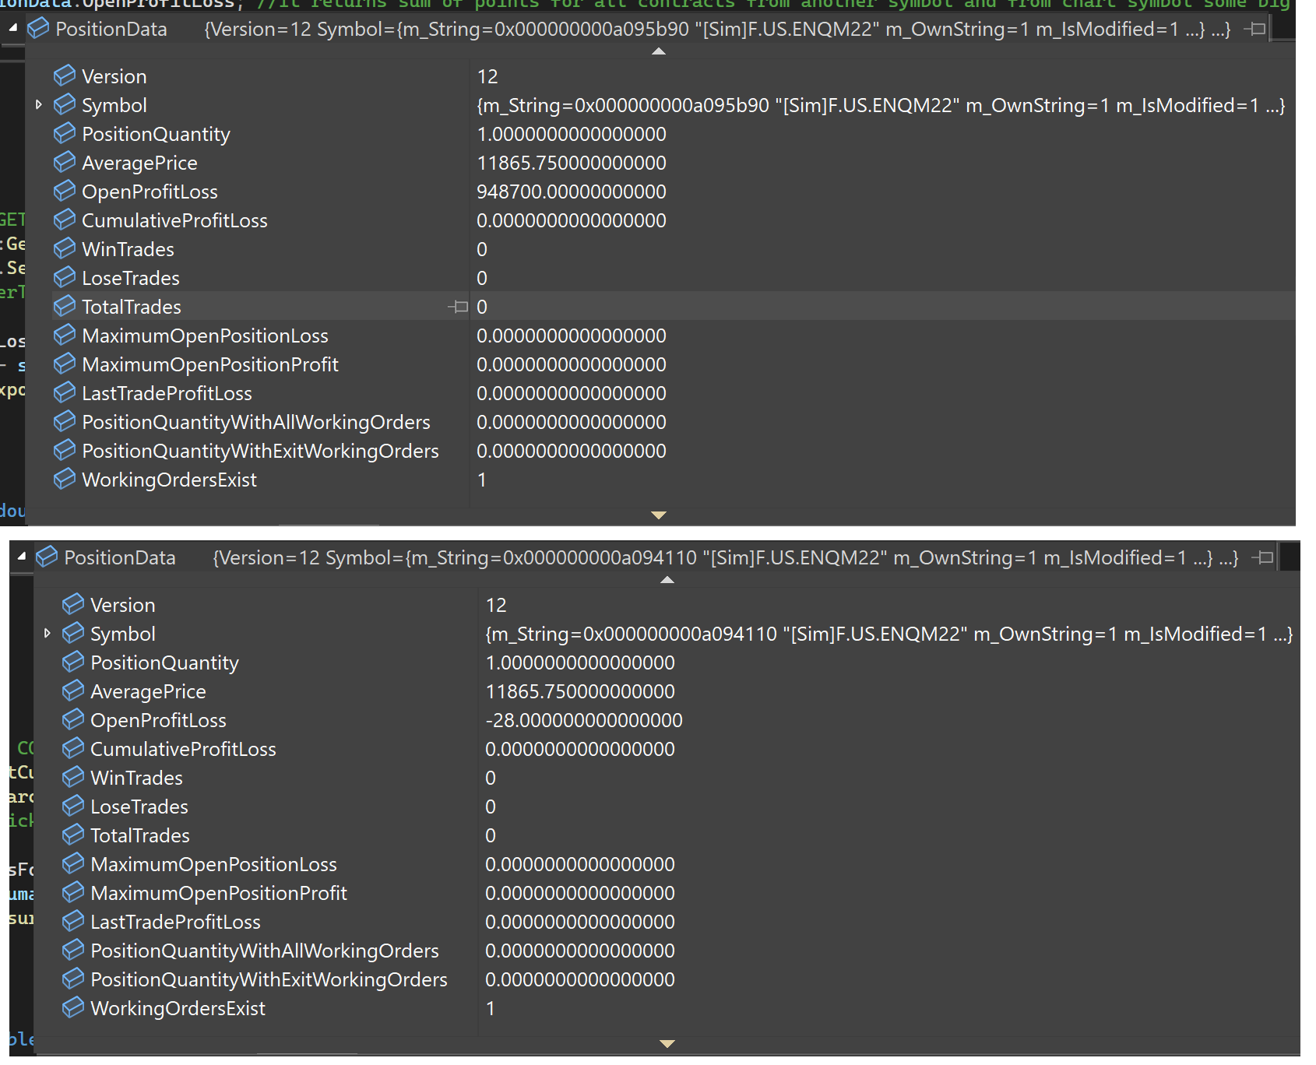This screenshot has width=1316, height=1065.
Task: Select the MaximumOpenPositionProfit row in lower datatip
Action: pyautogui.click(x=667, y=893)
